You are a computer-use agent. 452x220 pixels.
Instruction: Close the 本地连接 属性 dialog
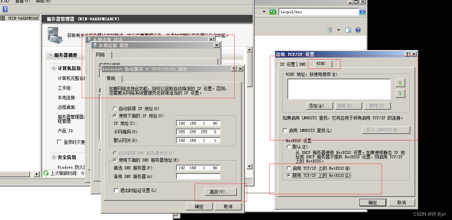[217, 45]
